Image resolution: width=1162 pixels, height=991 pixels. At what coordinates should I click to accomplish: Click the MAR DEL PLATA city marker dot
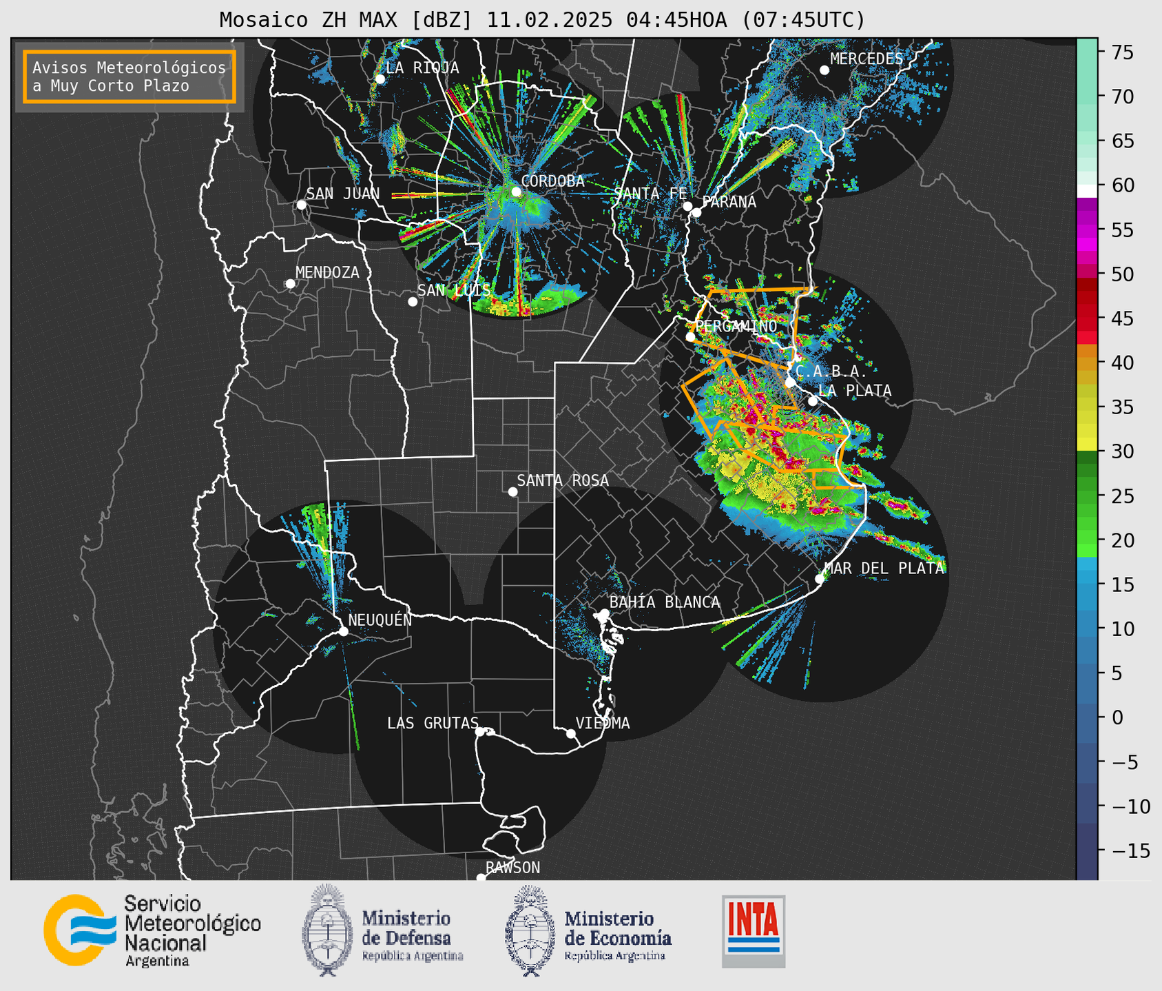click(819, 579)
